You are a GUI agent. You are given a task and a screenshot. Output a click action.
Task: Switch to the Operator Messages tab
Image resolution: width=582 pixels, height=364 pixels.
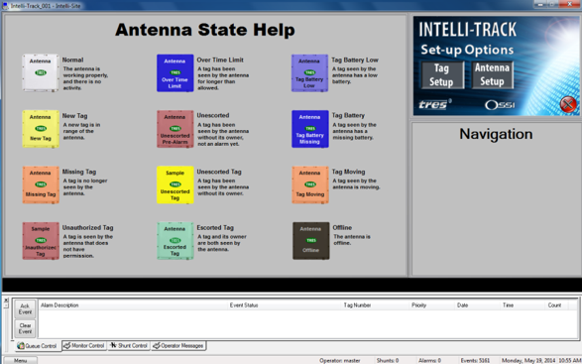click(x=178, y=345)
